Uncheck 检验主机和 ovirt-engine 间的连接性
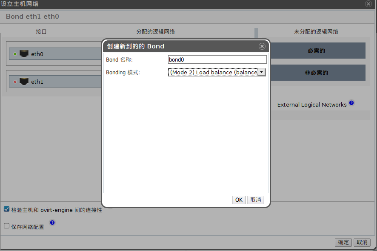 (x=7, y=209)
